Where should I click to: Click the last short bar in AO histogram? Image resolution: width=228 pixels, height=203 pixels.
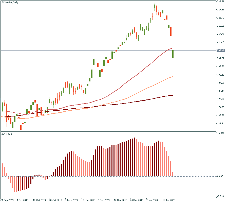coord(173,174)
